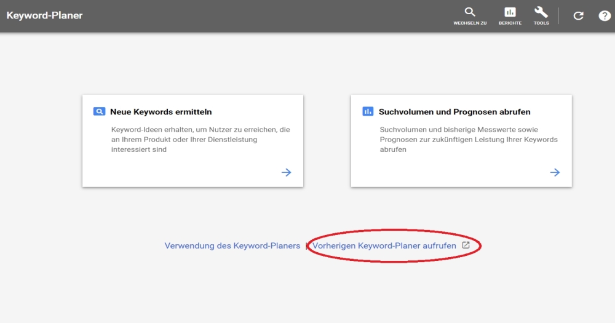Screen dimensions: 615x323
Task: Click the Keyword-Planer page title
Action: click(x=44, y=16)
